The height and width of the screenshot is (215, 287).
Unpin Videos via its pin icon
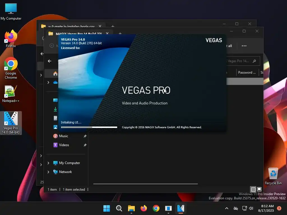point(85,145)
